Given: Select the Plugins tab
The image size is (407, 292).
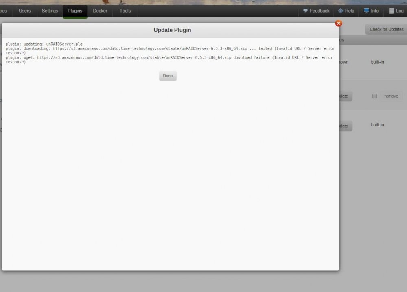Looking at the screenshot, I should (x=75, y=11).
